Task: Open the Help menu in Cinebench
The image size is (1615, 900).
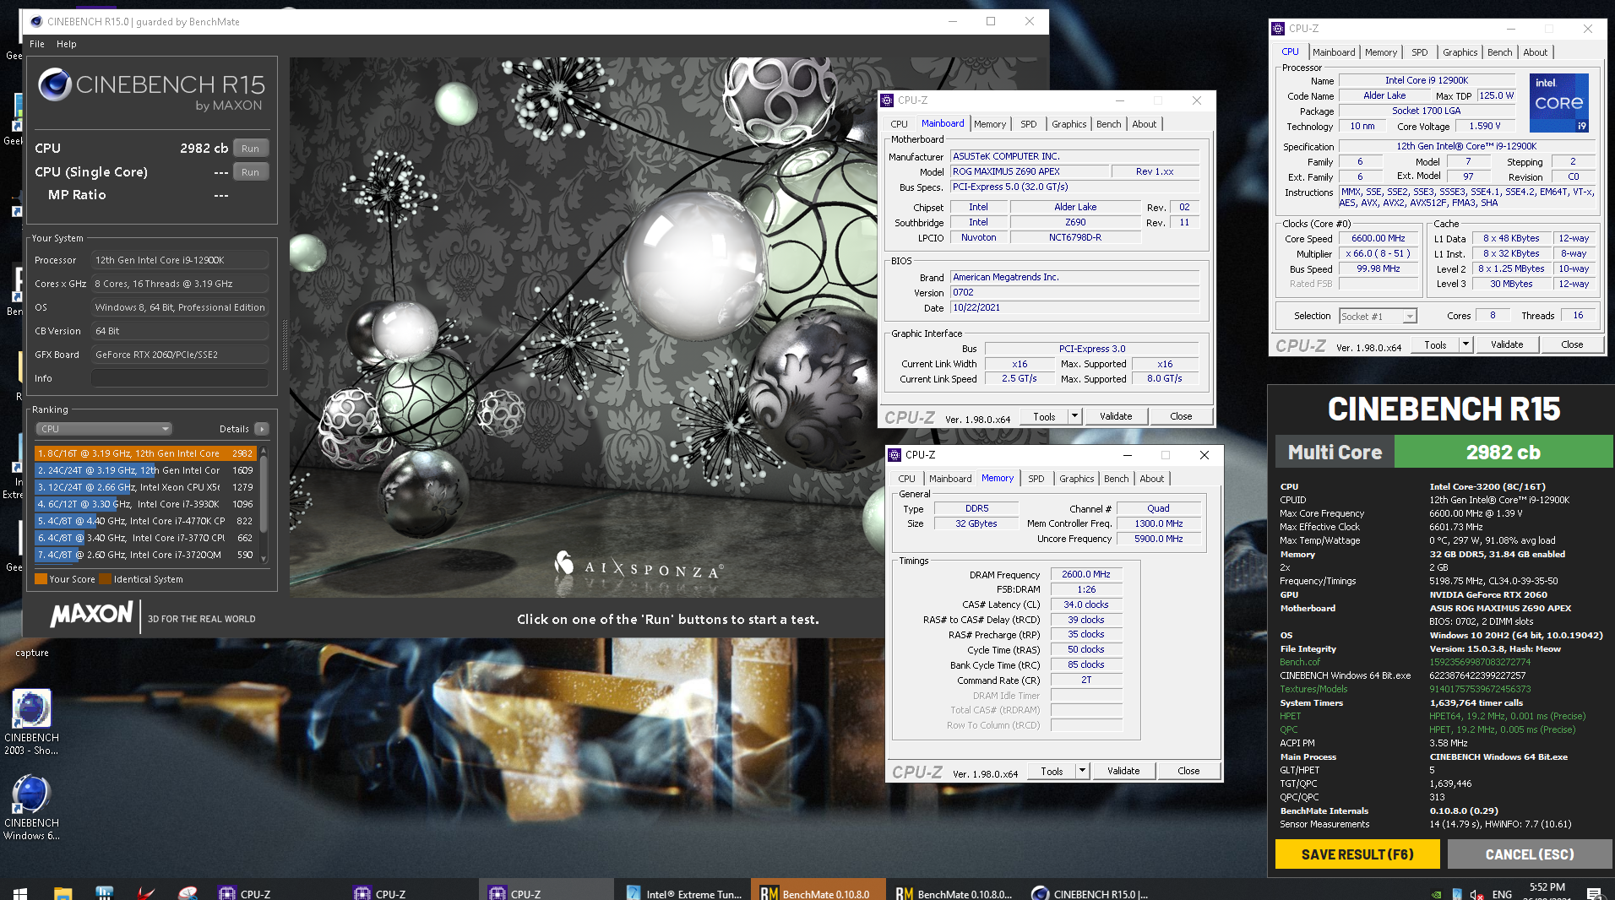Action: pyautogui.click(x=67, y=44)
